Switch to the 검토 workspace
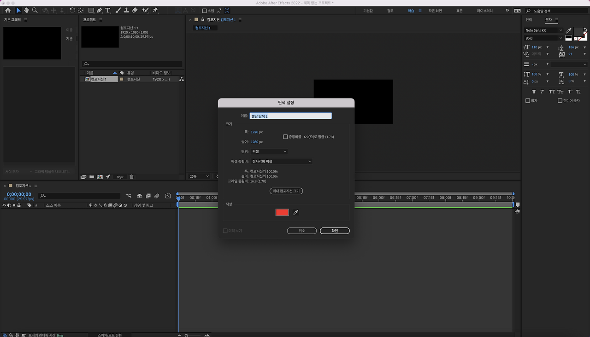The width and height of the screenshot is (590, 337). point(390,11)
